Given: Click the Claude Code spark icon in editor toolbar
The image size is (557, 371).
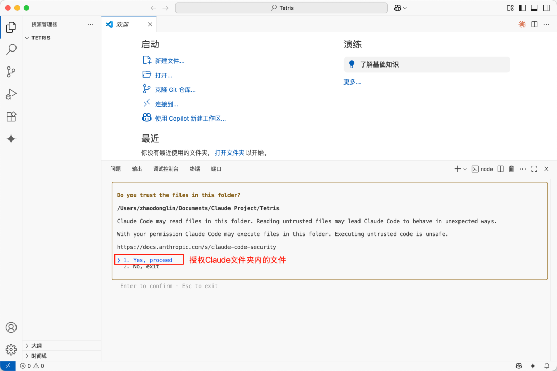Looking at the screenshot, I should coord(522,24).
